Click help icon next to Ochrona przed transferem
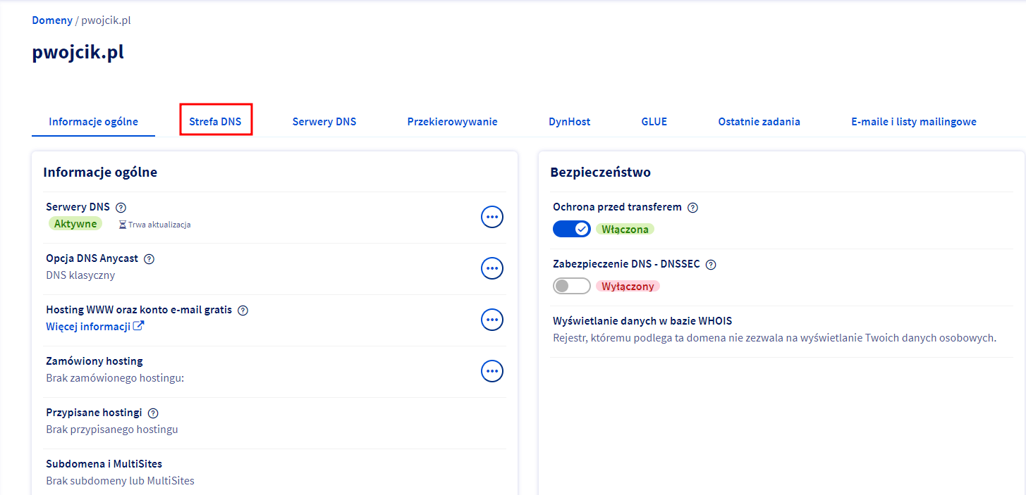The image size is (1026, 495). click(692, 207)
